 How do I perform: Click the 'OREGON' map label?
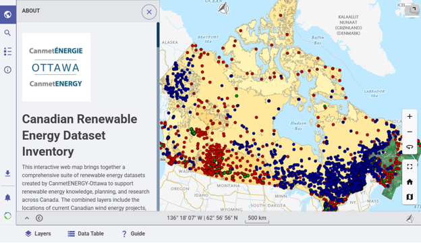[180, 188]
